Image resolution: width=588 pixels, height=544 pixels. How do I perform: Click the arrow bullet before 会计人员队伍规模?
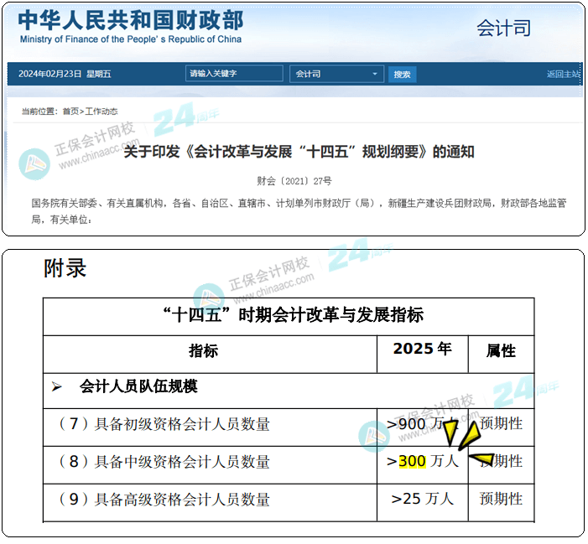click(x=57, y=386)
